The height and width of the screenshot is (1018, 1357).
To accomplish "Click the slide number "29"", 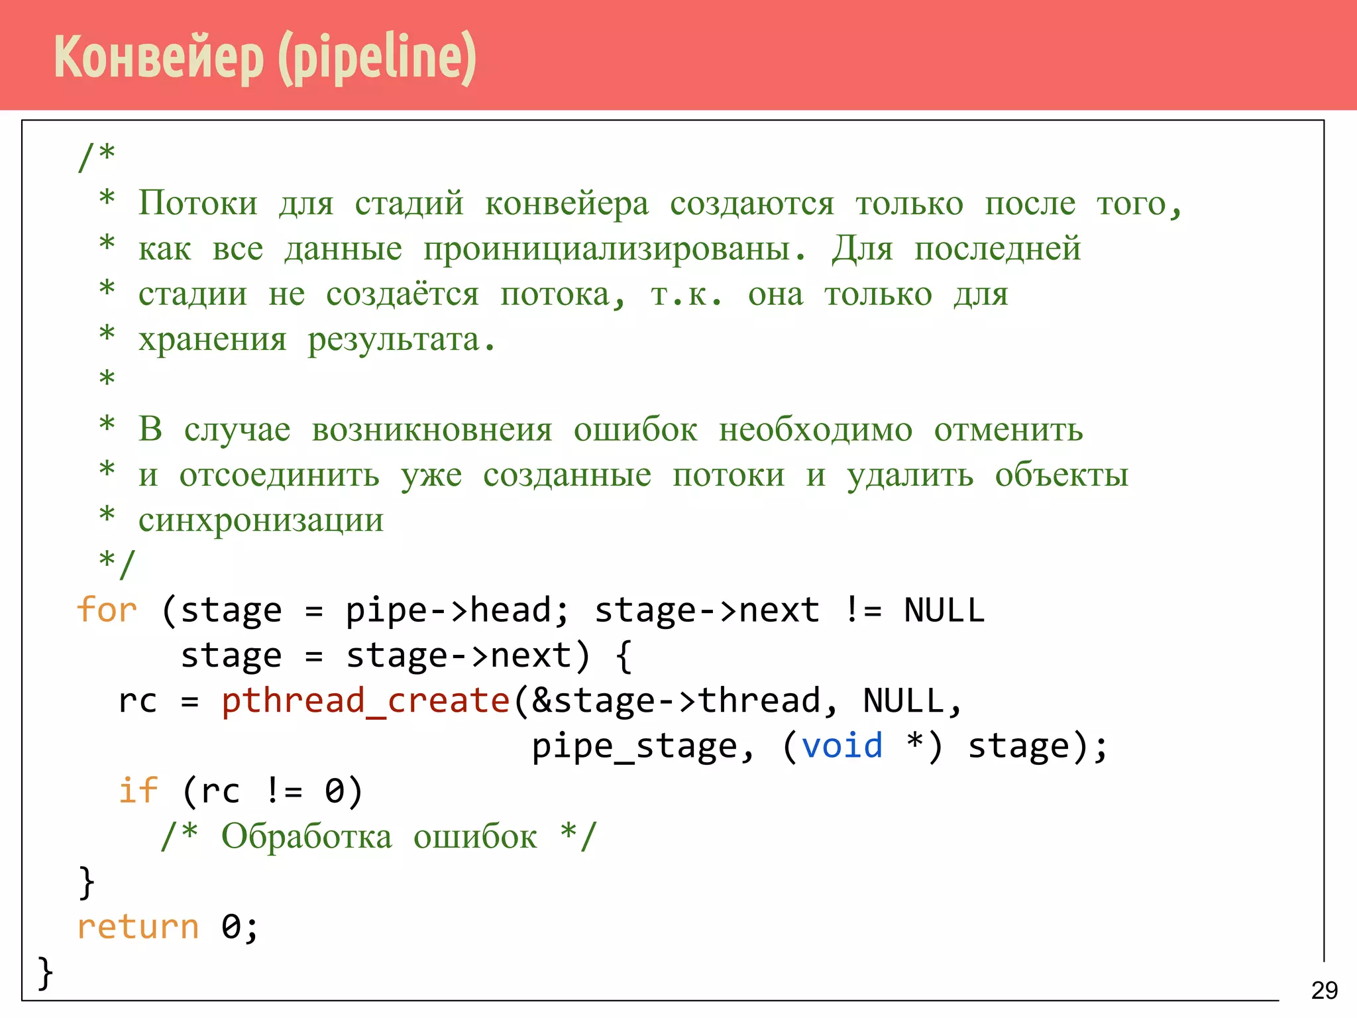I will coord(1324,990).
